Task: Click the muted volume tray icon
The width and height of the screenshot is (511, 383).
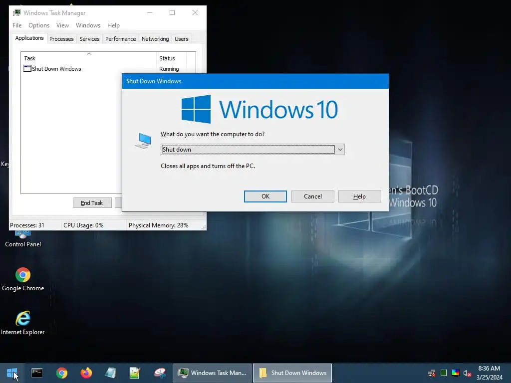Action: click(467, 373)
